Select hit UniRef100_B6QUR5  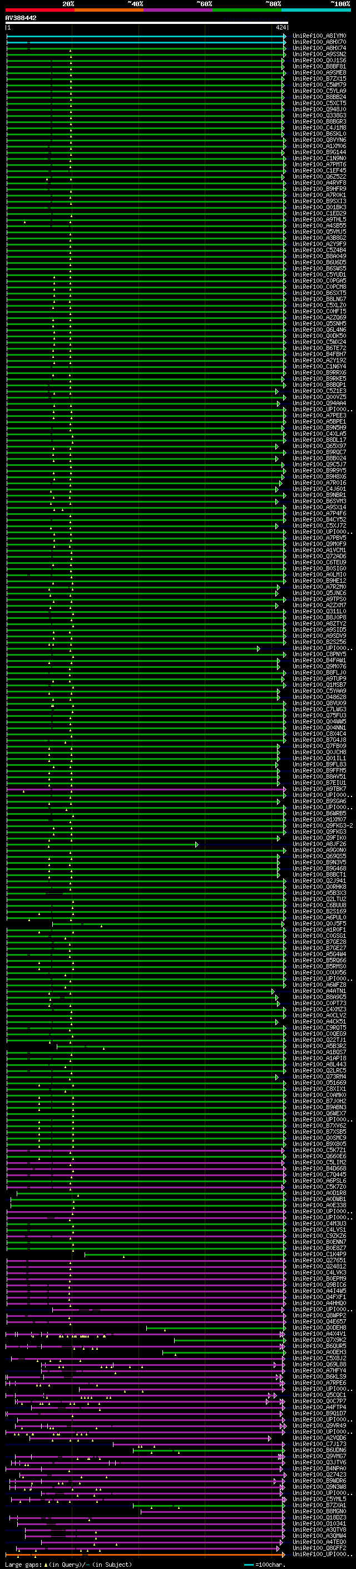pyautogui.click(x=319, y=1345)
